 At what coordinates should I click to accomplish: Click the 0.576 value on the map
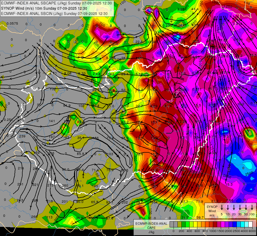click(x=238, y=40)
